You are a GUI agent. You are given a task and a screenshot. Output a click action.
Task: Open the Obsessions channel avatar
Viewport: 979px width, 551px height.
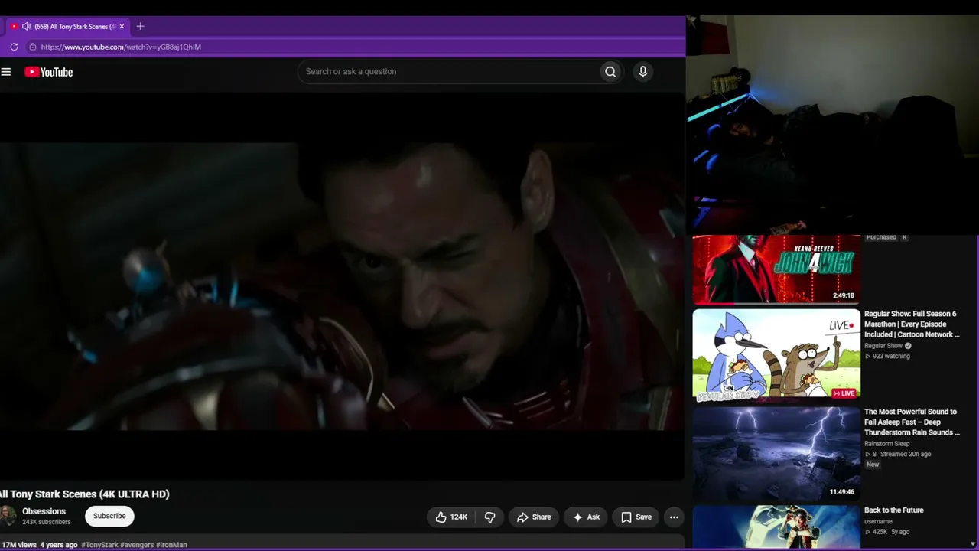click(x=8, y=516)
